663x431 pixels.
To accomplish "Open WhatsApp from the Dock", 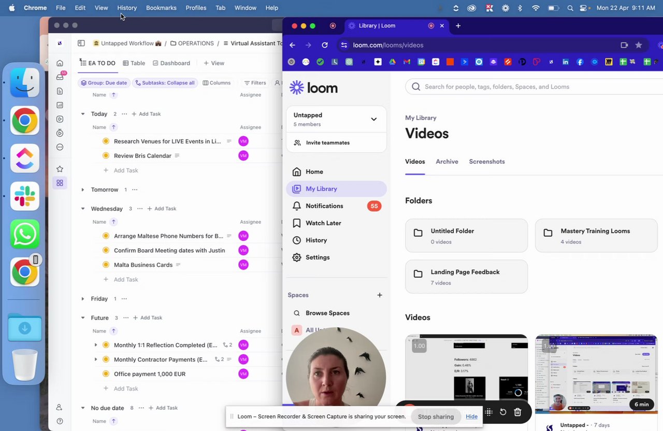I will pos(25,234).
